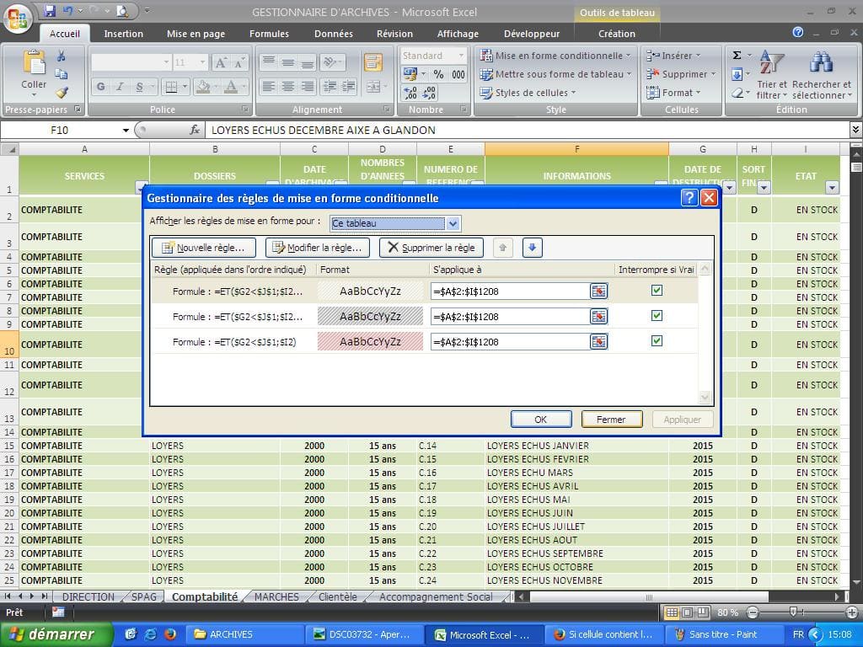
Task: Click the applies-to range field of third rule
Action: click(x=509, y=342)
